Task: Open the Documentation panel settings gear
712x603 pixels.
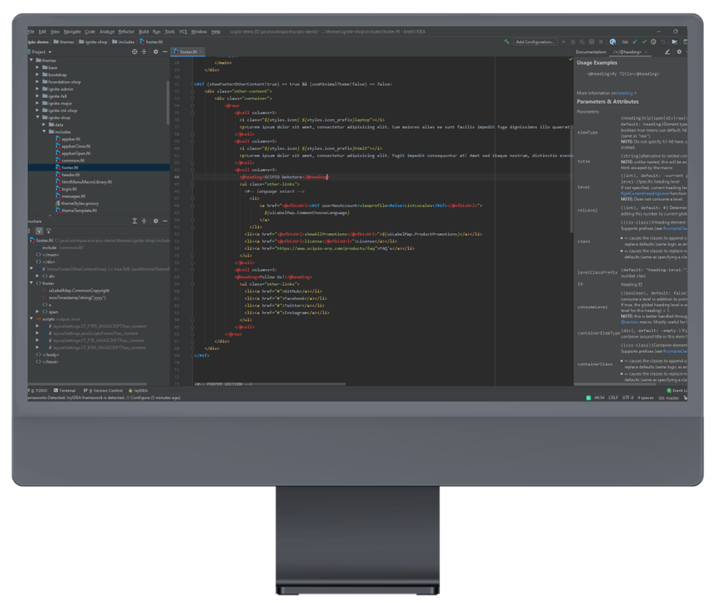Action: pos(679,52)
